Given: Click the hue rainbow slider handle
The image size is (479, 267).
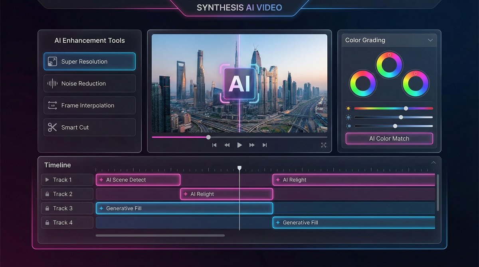Looking at the screenshot, I should tap(406, 108).
